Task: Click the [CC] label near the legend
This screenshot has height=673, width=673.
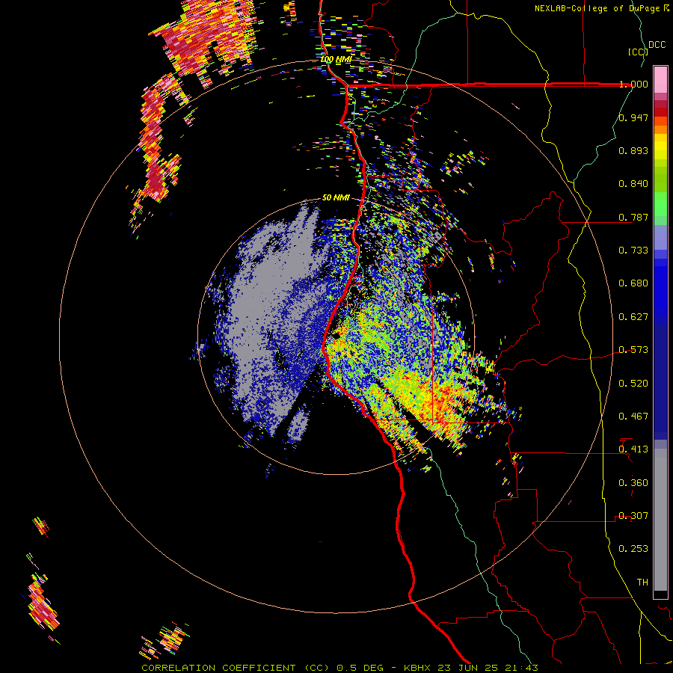Action: pos(638,52)
